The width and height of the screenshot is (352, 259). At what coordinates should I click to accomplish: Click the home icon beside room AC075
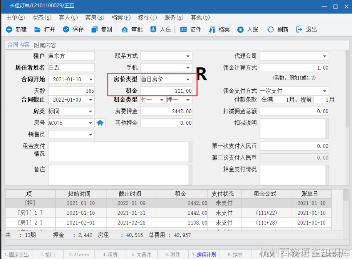coord(100,123)
